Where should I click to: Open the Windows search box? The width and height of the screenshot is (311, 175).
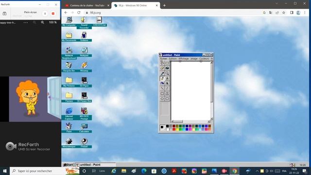[45, 171]
